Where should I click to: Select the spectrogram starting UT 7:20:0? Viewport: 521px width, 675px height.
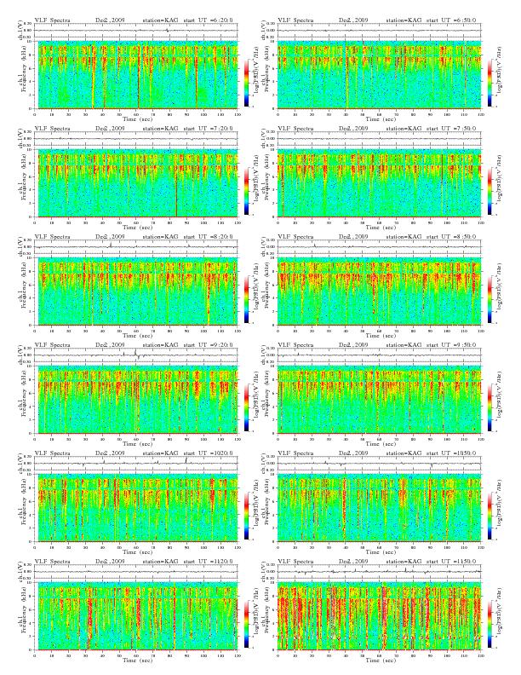click(136, 183)
